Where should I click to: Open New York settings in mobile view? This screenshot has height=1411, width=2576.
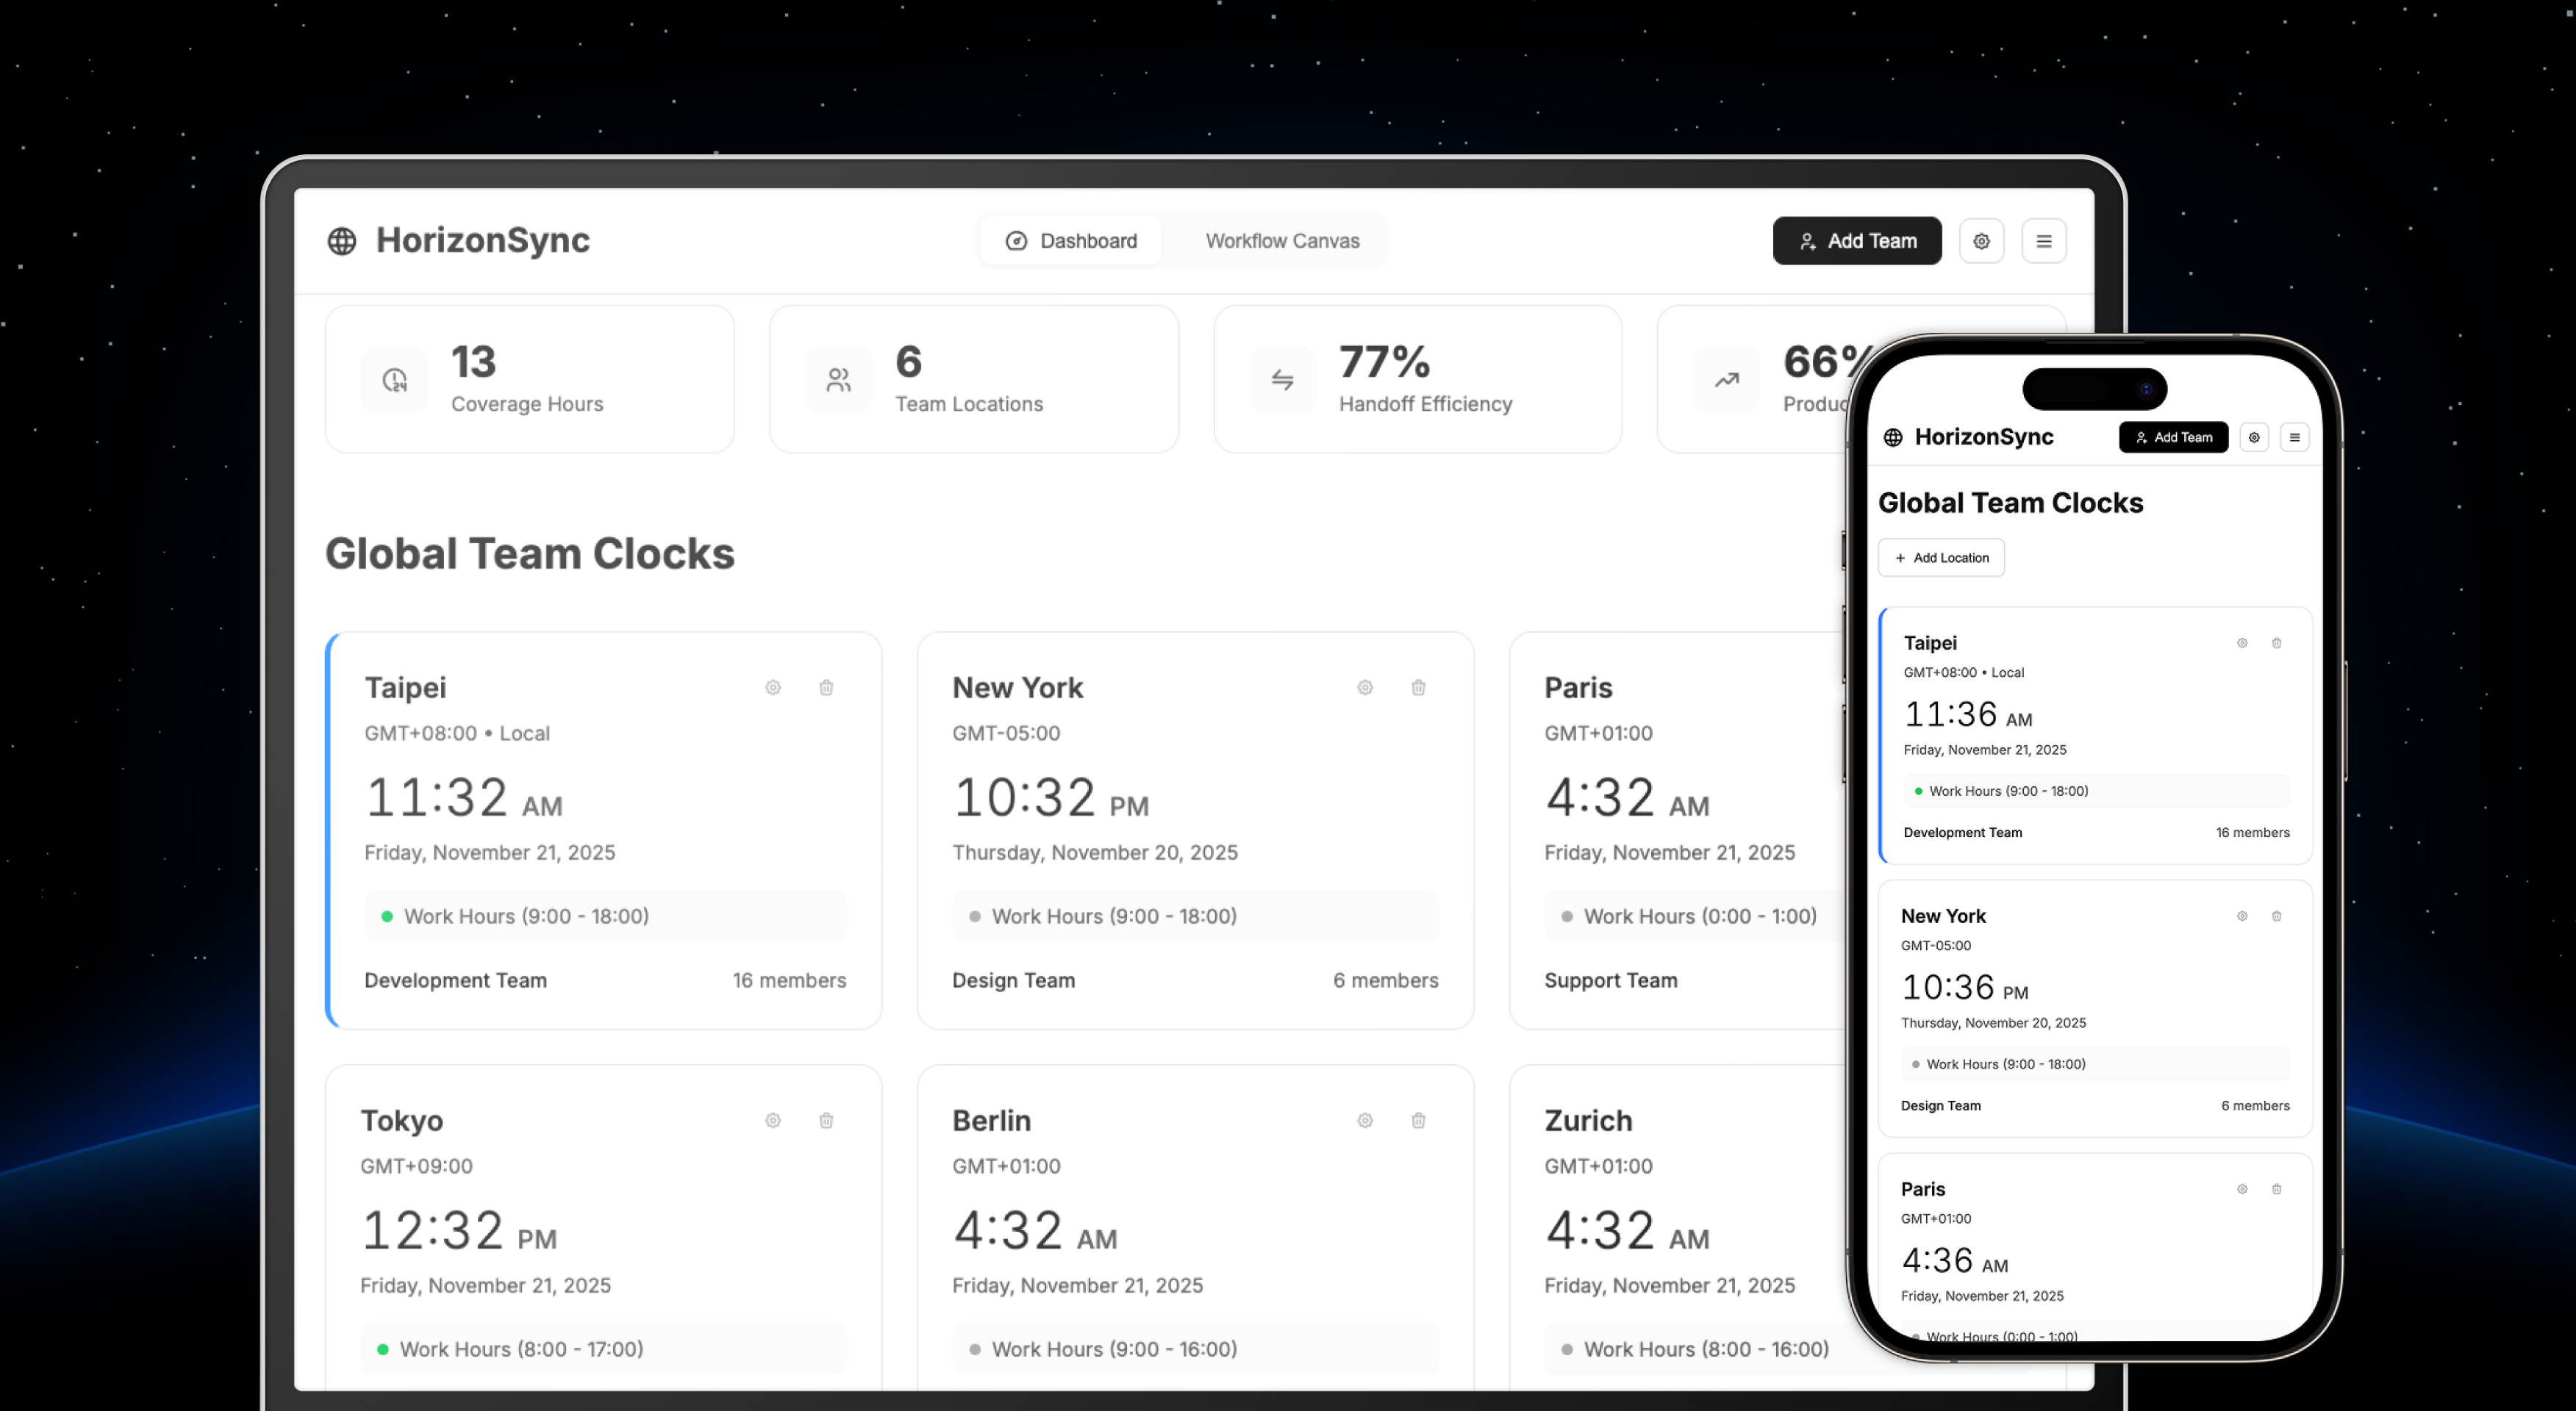point(2242,916)
